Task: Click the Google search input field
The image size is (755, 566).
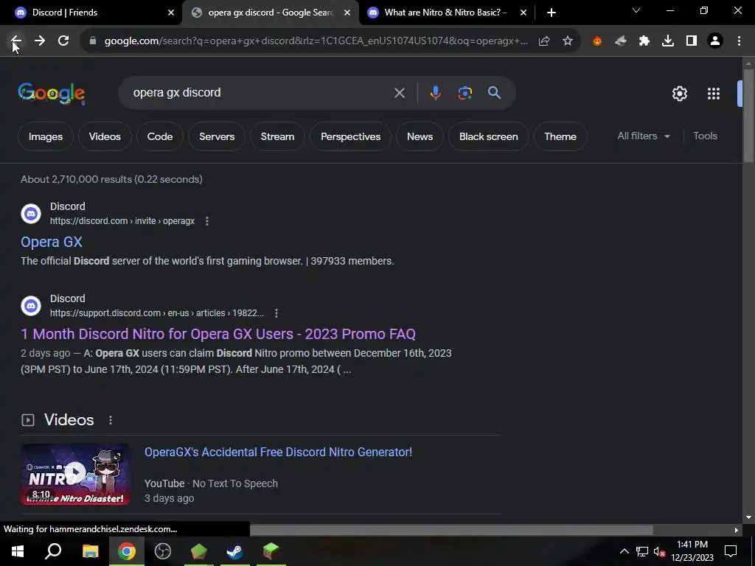Action: click(x=260, y=93)
